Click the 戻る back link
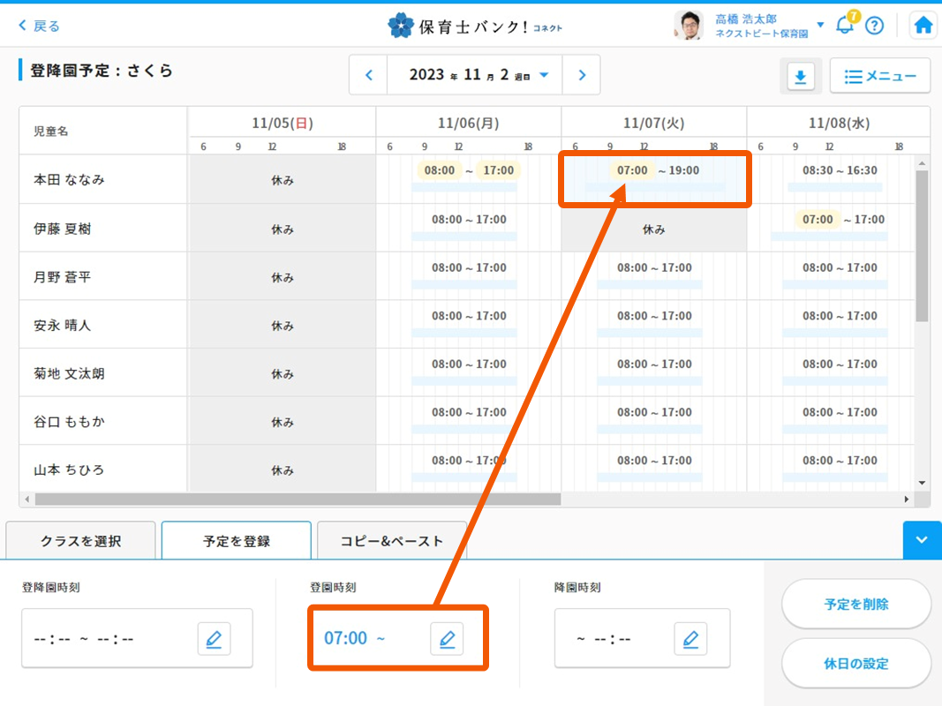 pos(40,26)
